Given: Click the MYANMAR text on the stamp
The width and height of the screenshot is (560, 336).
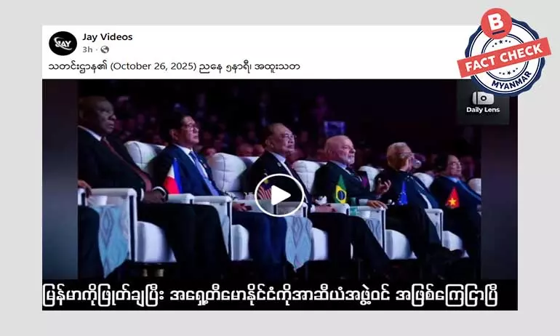Looking at the screenshot, I should (x=512, y=80).
